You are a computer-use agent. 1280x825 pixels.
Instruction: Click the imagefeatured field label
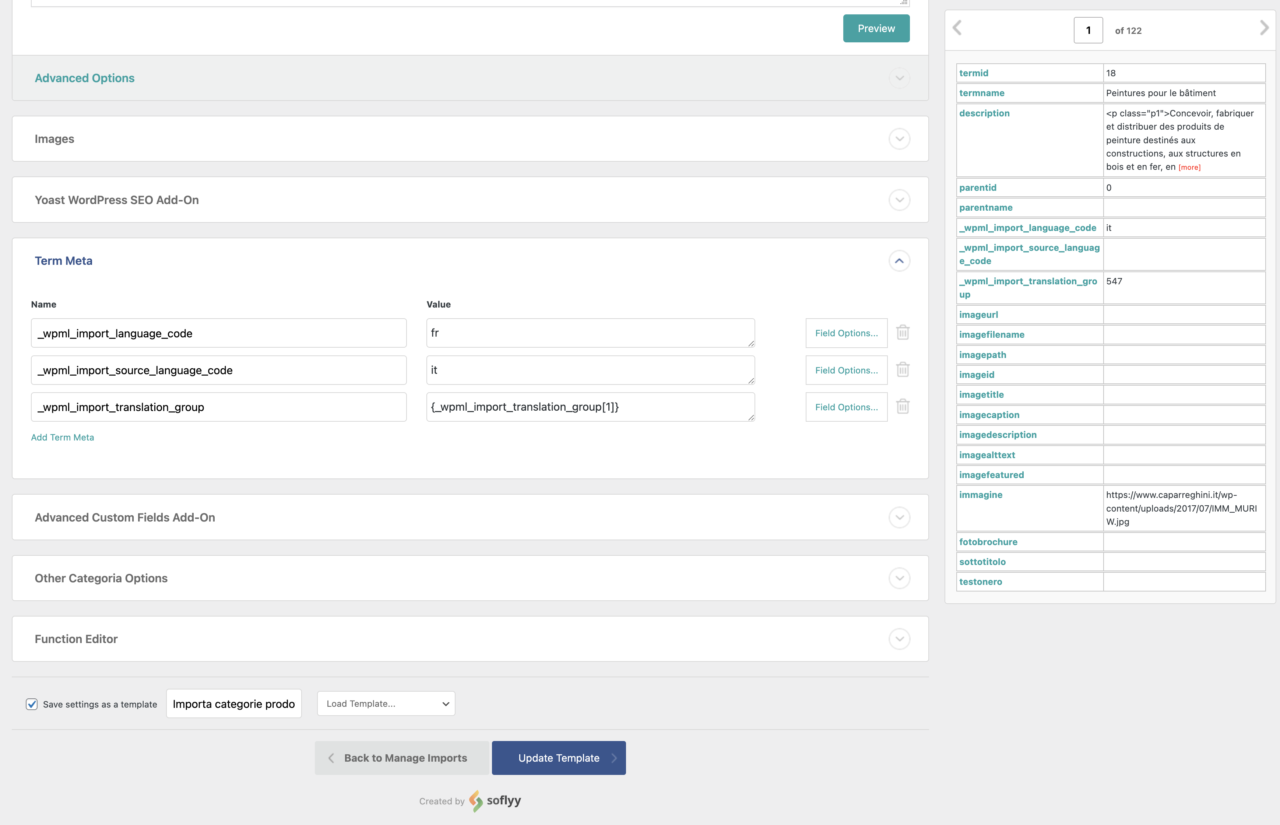pos(991,475)
